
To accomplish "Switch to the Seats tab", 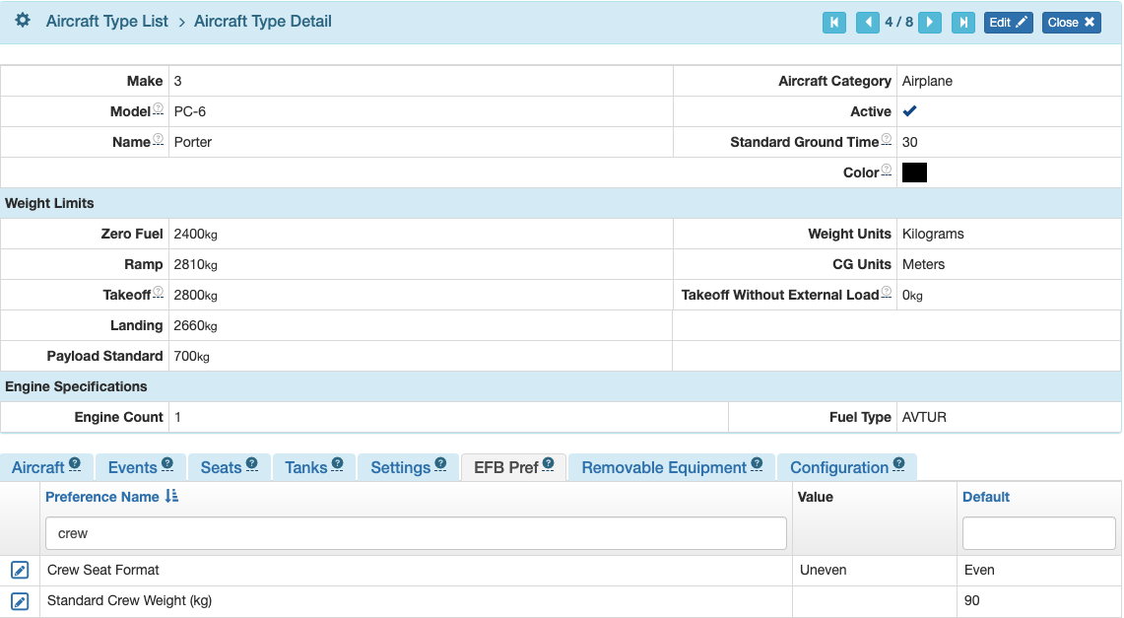I will pos(222,467).
